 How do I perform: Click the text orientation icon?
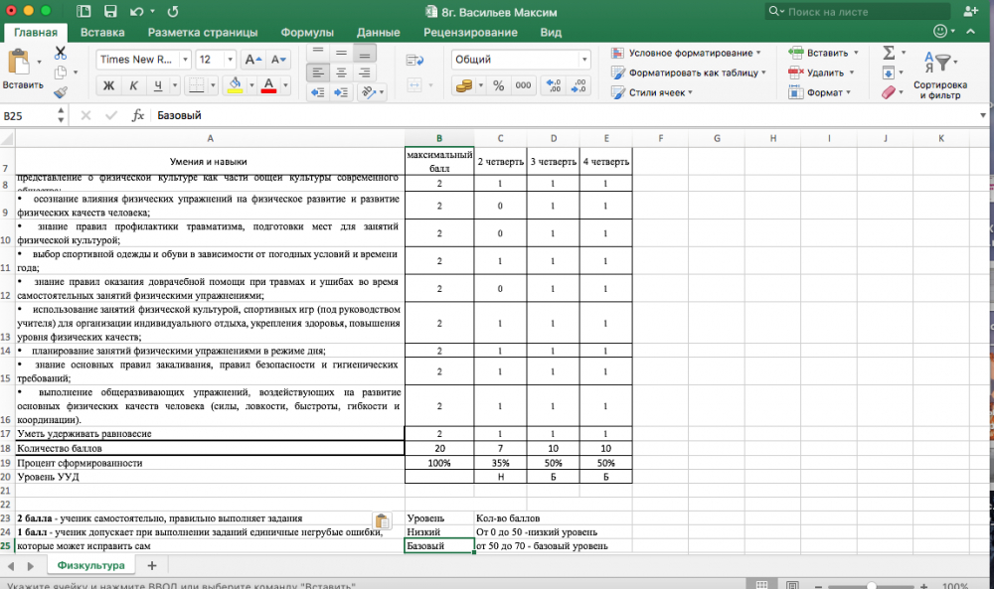point(368,92)
